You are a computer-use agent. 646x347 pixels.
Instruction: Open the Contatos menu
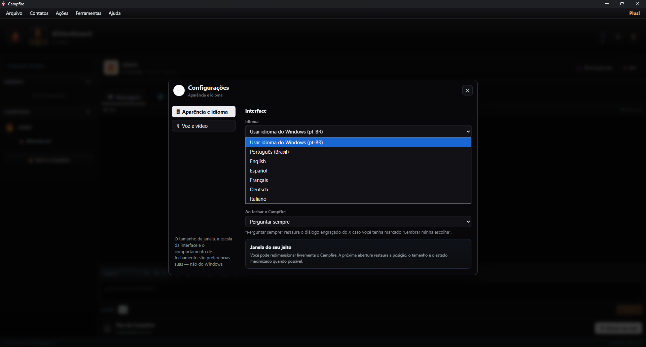click(x=39, y=13)
